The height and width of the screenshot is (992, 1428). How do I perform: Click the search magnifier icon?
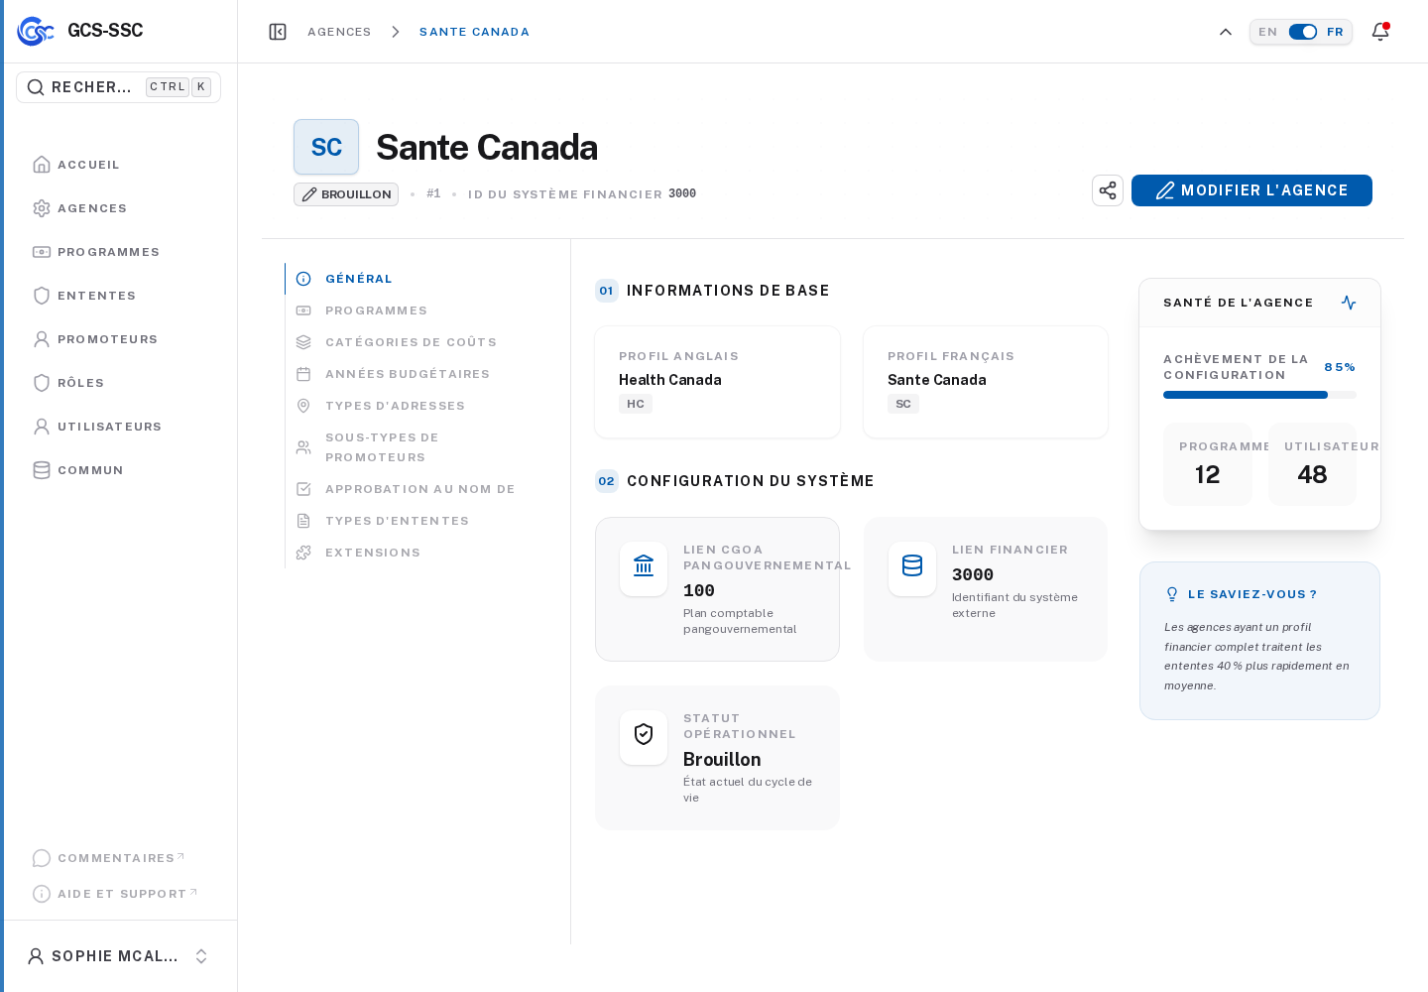[x=36, y=87]
